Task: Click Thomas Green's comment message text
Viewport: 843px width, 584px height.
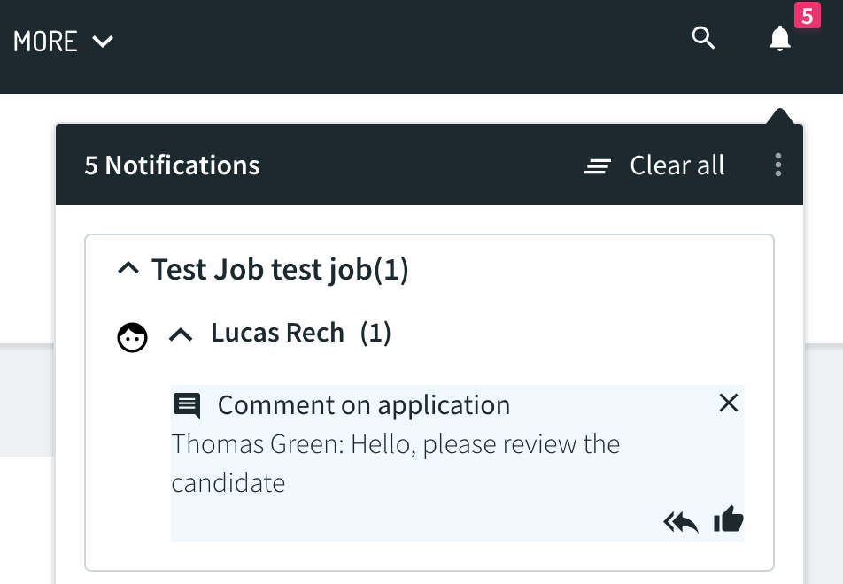Action: point(396,463)
